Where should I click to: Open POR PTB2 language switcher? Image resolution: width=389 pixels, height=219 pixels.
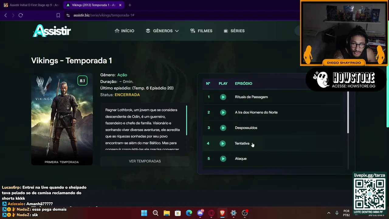(x=346, y=213)
